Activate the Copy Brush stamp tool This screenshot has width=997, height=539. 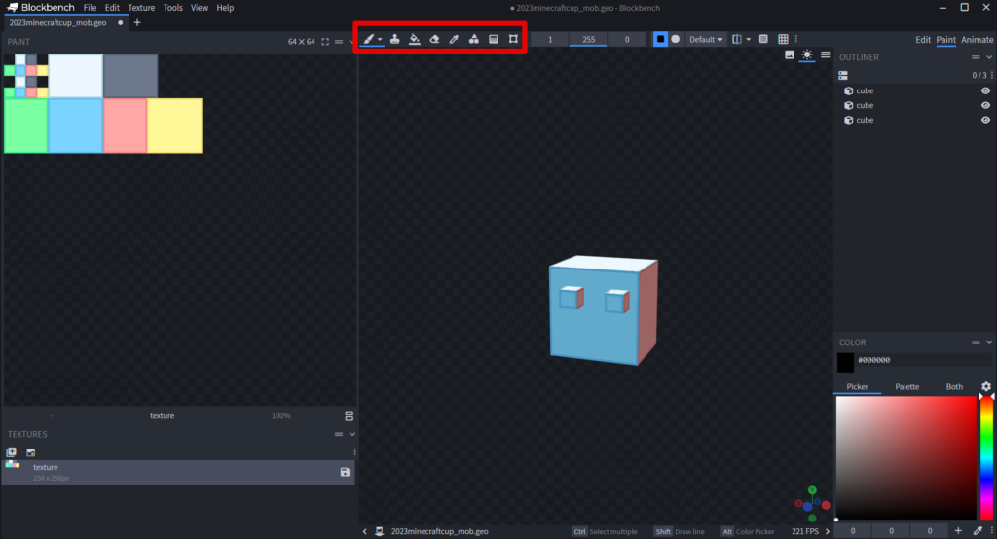395,39
